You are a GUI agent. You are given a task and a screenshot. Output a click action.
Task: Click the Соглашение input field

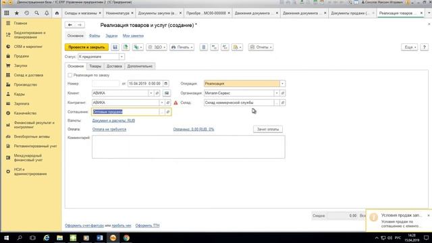pyautogui.click(x=126, y=112)
